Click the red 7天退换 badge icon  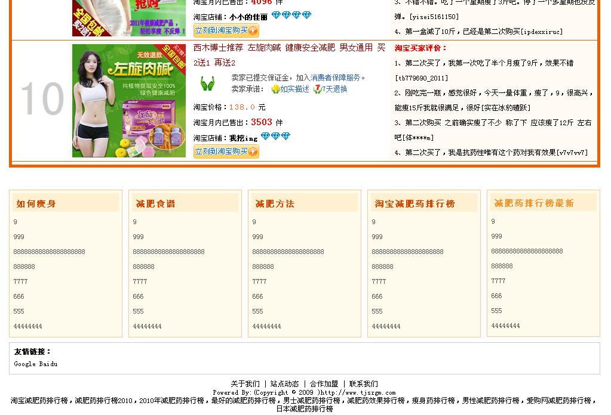pos(317,89)
